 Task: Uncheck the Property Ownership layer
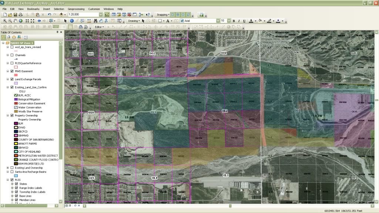[x=12, y=115]
